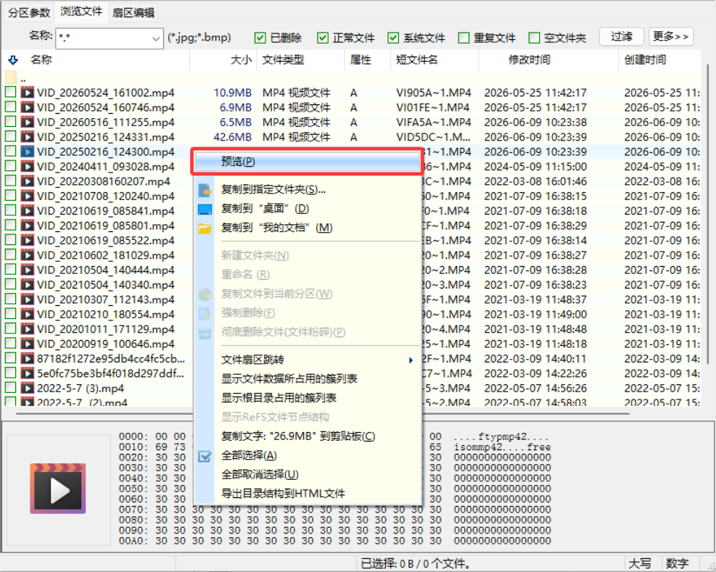Image resolution: width=716 pixels, height=572 pixels.
Task: Check the box for VID_20260524_161002.mp4
Action: 10,92
